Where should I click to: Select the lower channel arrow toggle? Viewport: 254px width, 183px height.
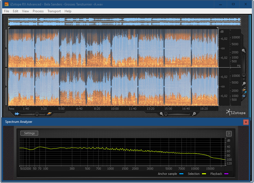(x=7, y=87)
